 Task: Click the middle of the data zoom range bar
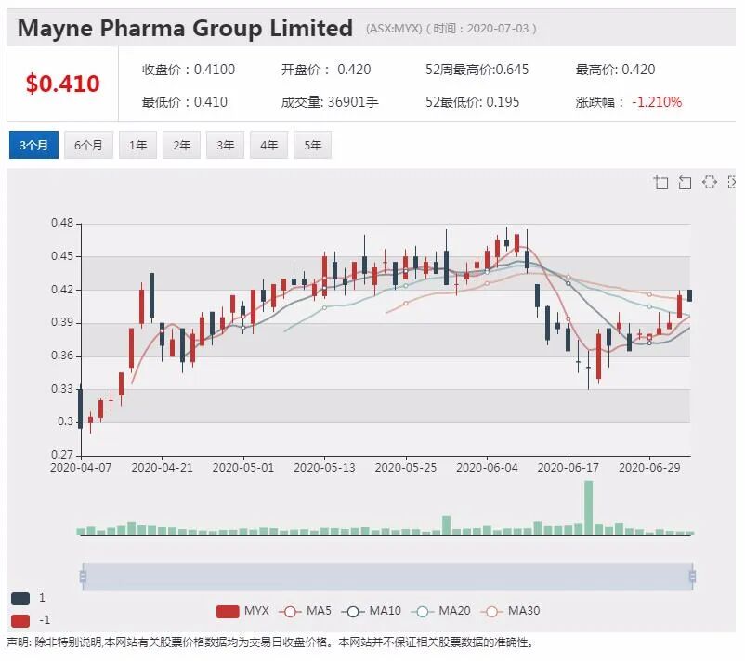387,577
